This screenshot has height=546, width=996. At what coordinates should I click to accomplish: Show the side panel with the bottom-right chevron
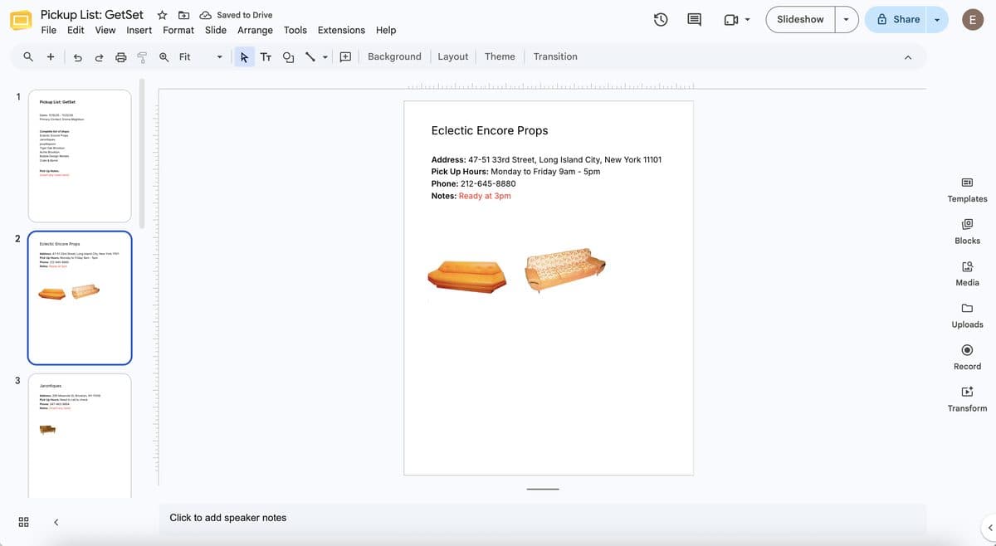pos(989,528)
